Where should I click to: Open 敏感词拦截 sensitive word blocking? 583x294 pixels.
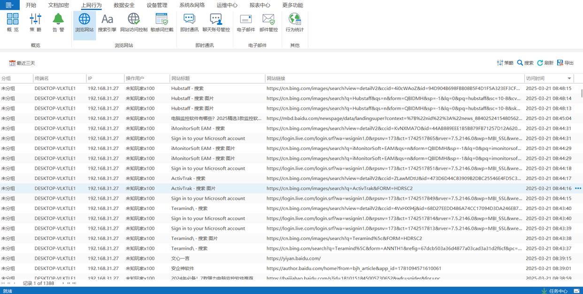tap(161, 23)
